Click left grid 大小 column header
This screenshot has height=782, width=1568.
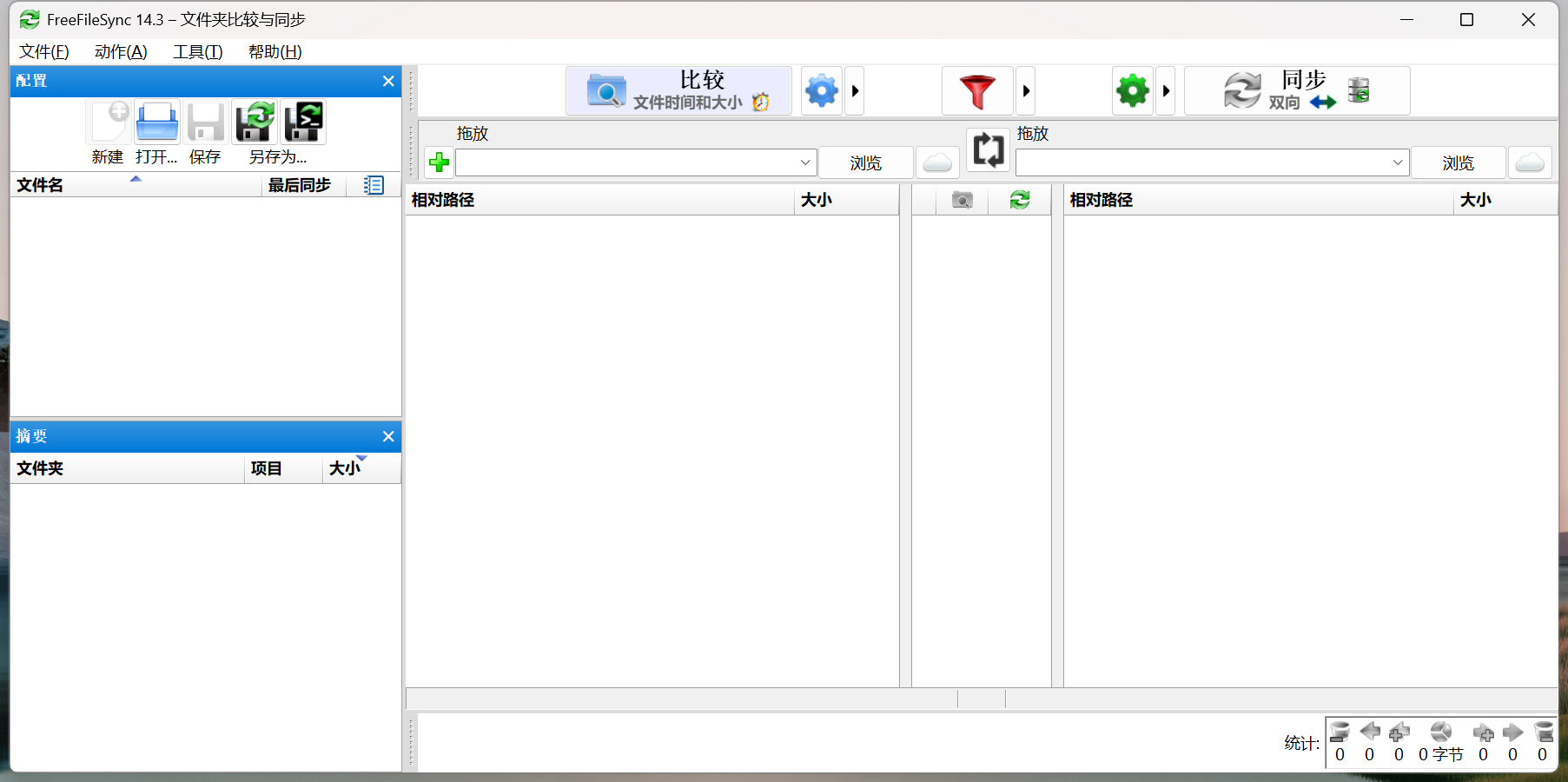[846, 200]
